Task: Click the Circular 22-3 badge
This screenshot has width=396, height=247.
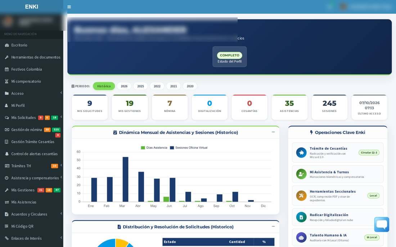Action: pyautogui.click(x=369, y=153)
